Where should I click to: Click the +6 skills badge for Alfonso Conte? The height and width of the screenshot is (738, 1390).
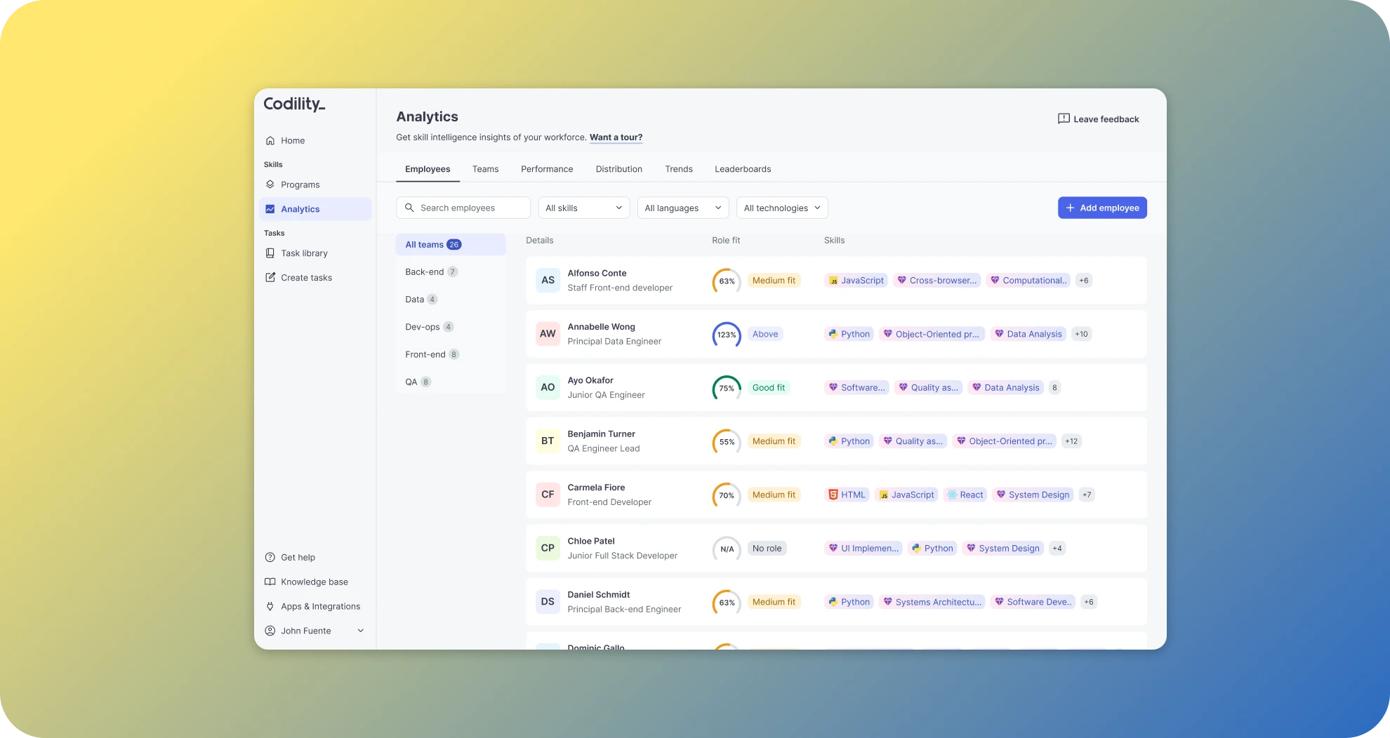coord(1084,281)
